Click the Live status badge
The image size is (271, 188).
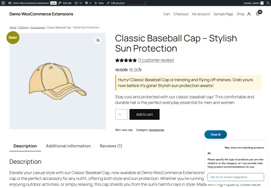54,3
